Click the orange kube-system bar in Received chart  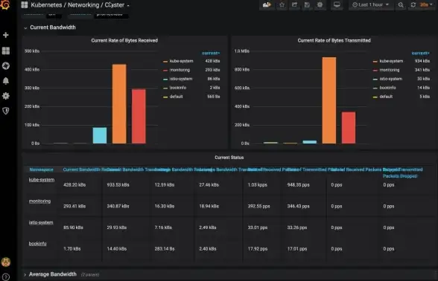point(119,104)
